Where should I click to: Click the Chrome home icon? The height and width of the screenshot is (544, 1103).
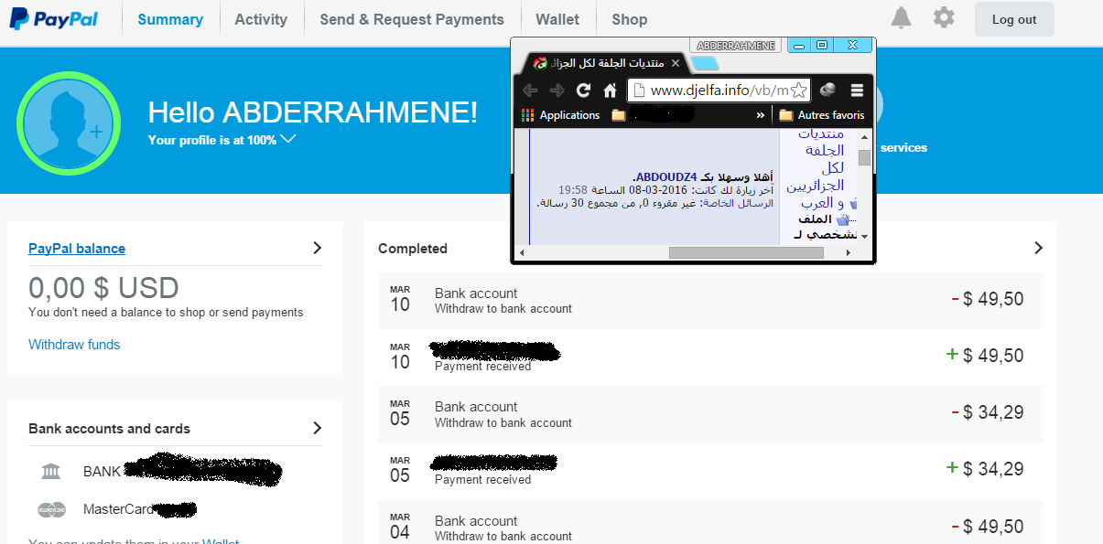610,91
